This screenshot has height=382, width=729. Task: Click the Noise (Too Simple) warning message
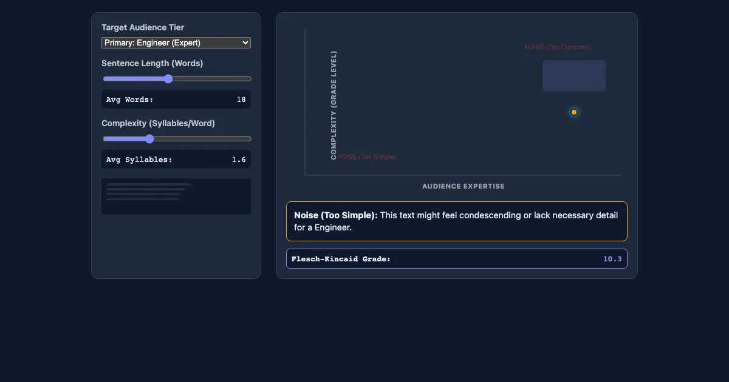[457, 221]
